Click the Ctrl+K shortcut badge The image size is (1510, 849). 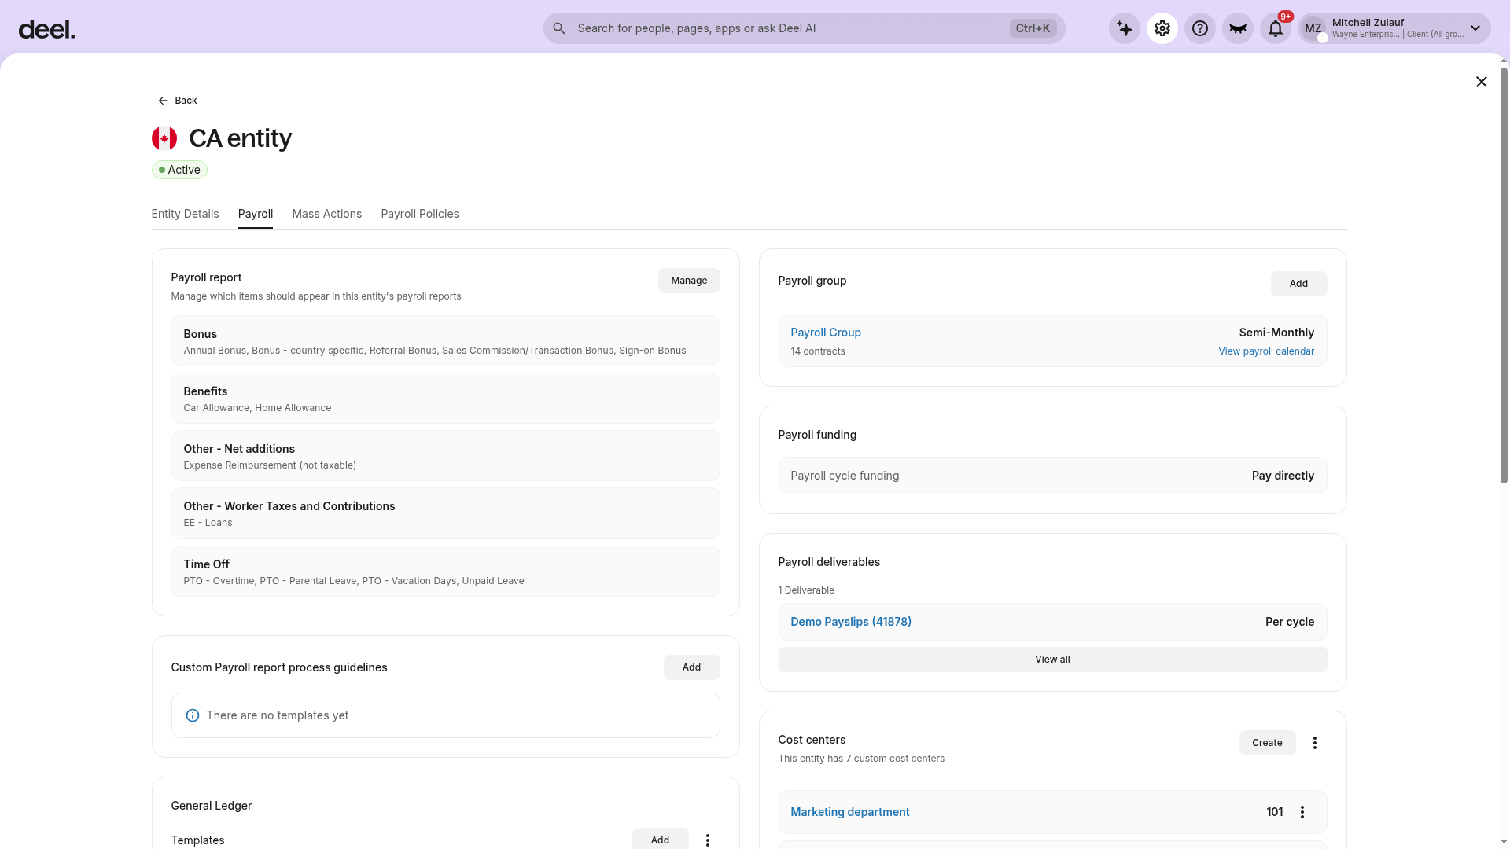point(1033,28)
